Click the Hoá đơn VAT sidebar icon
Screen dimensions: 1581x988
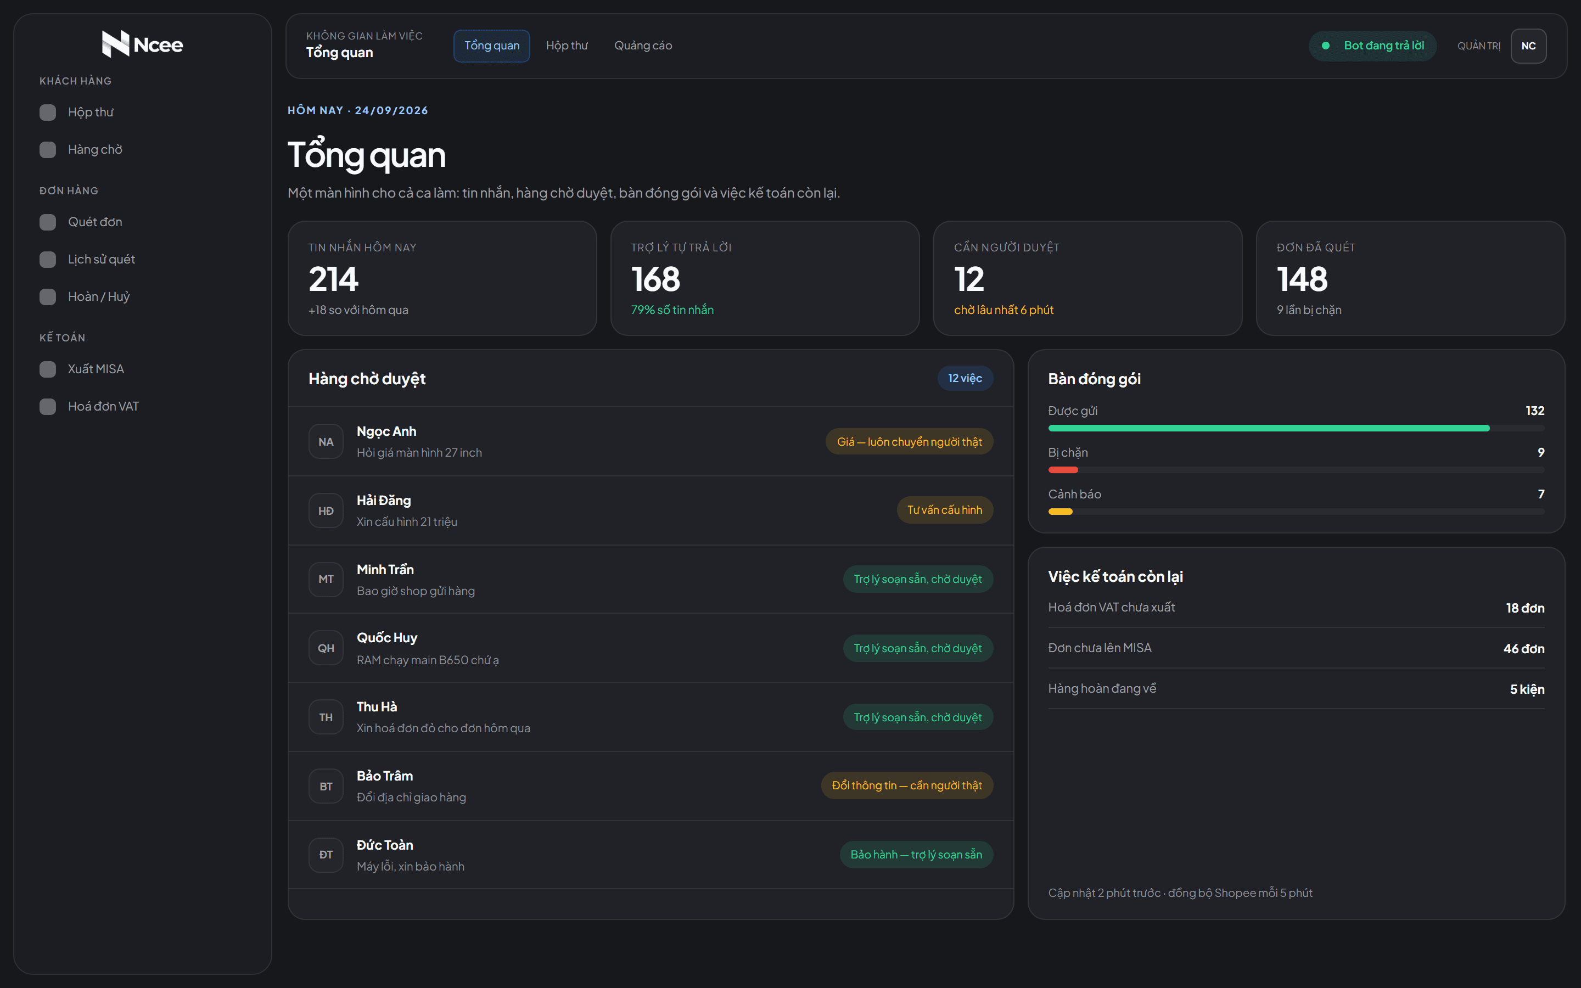(x=48, y=406)
